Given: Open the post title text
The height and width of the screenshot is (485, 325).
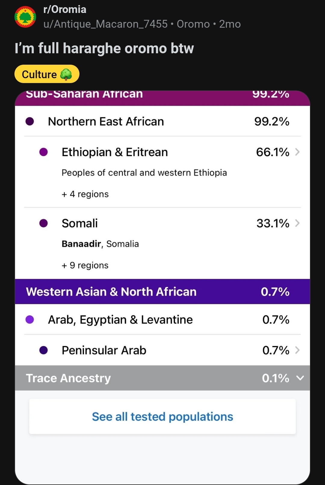Looking at the screenshot, I should point(104,48).
